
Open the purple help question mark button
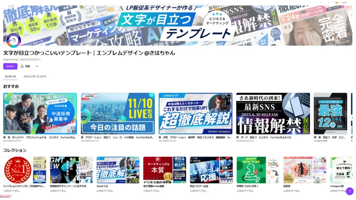tap(349, 191)
